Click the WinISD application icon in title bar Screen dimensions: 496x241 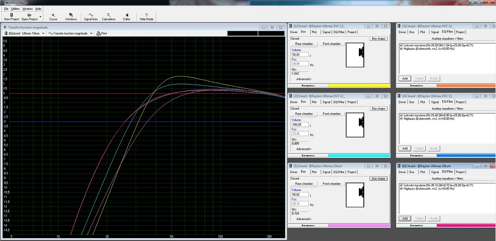point(3,3)
